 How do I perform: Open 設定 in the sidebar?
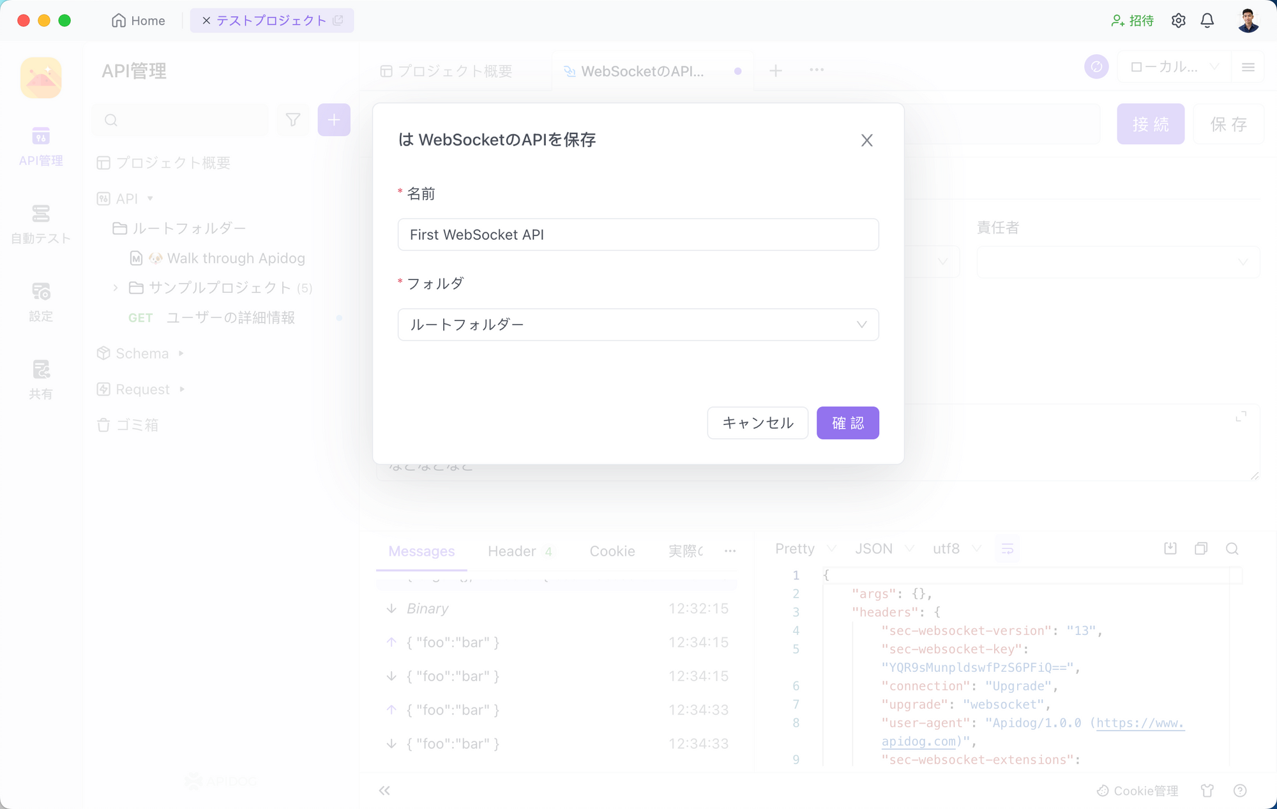click(x=41, y=302)
